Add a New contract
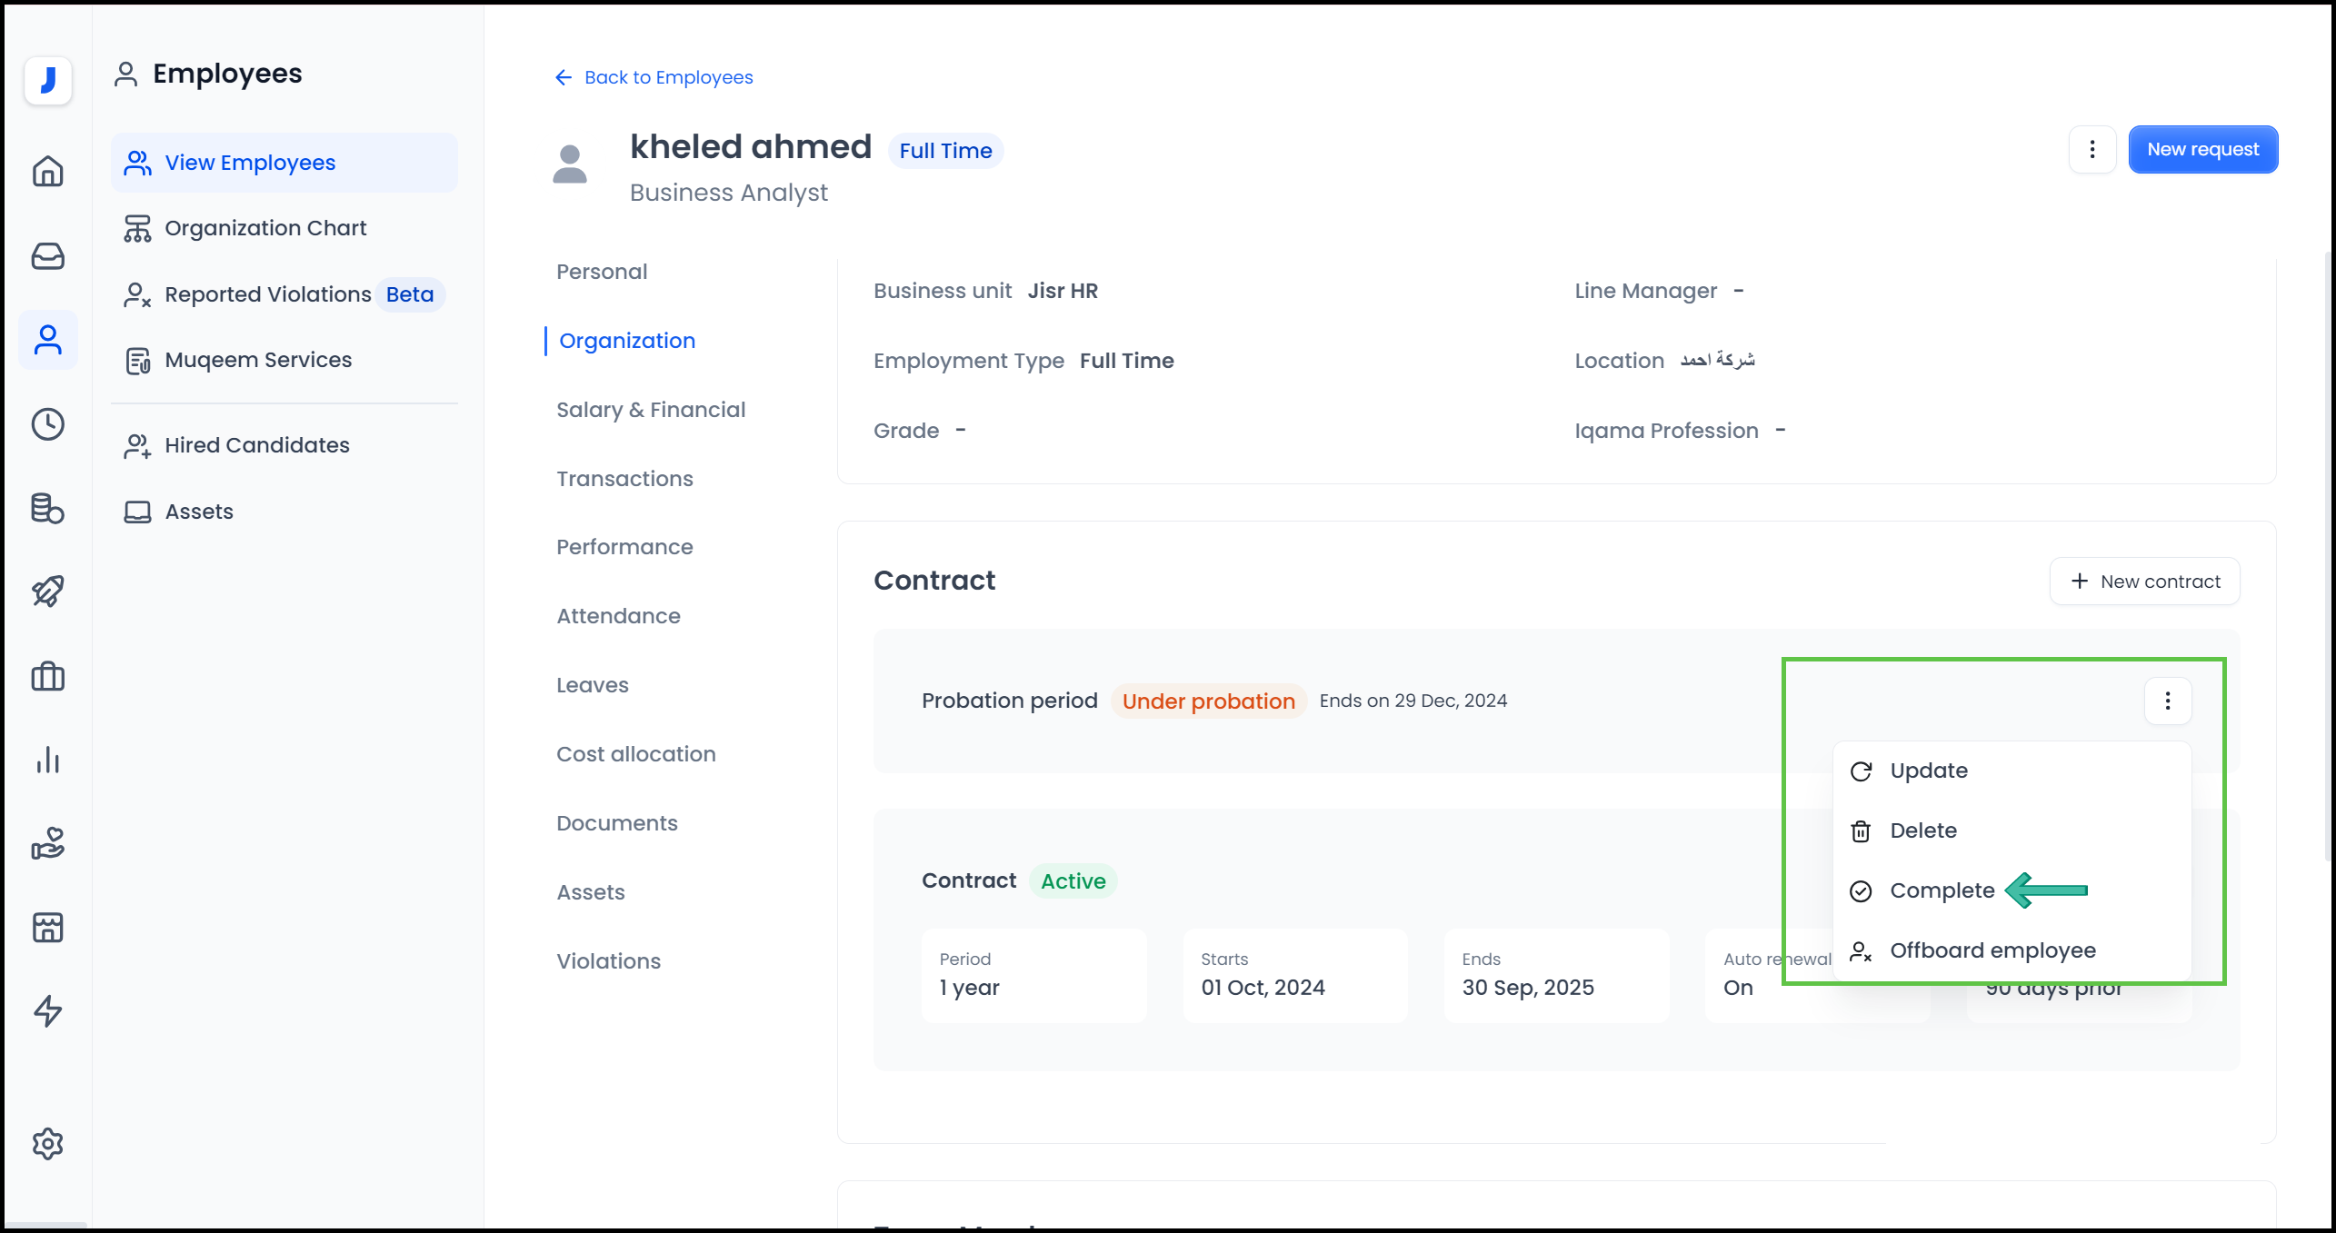 (2144, 582)
